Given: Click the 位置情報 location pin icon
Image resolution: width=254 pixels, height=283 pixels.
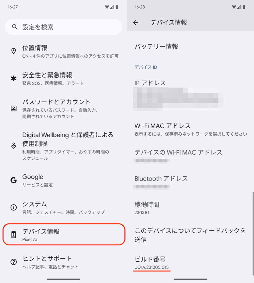Looking at the screenshot, I should [14, 51].
